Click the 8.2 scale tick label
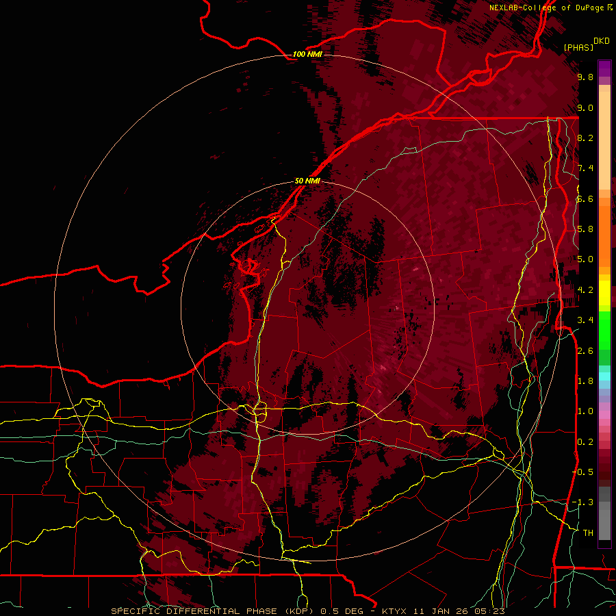The image size is (616, 616). coord(585,138)
